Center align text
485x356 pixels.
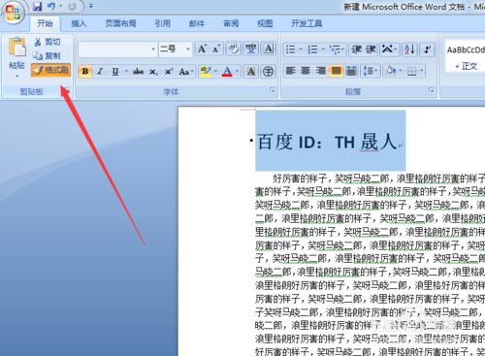coord(306,71)
